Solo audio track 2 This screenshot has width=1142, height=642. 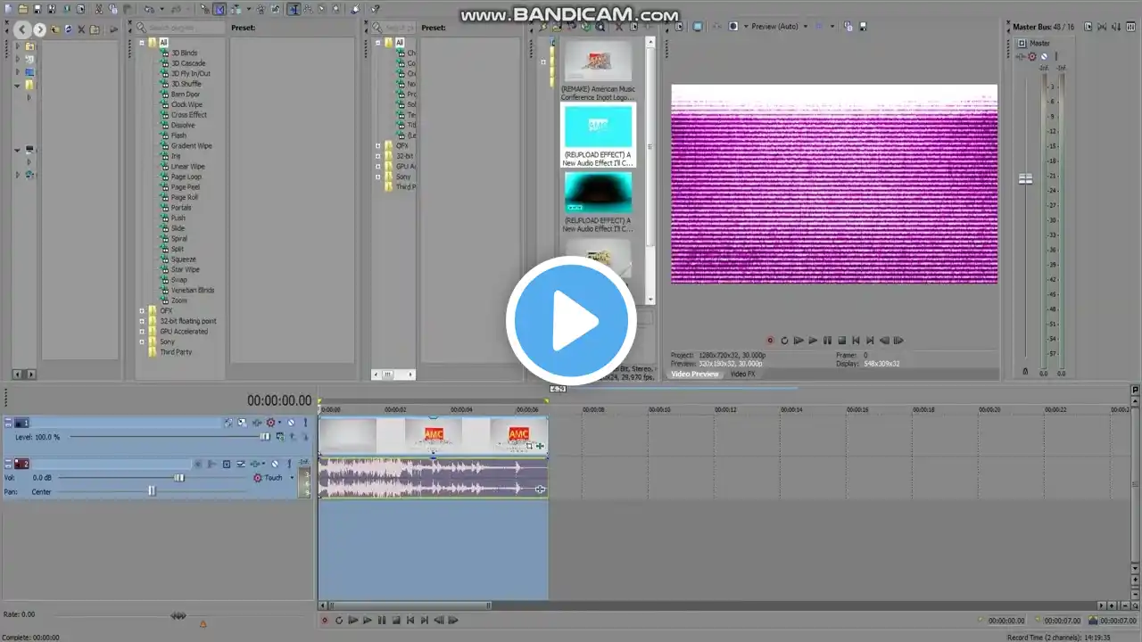point(288,464)
